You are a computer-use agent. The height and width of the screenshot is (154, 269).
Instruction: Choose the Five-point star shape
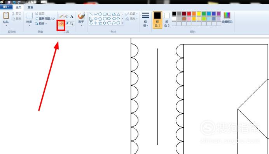click(x=100, y=23)
